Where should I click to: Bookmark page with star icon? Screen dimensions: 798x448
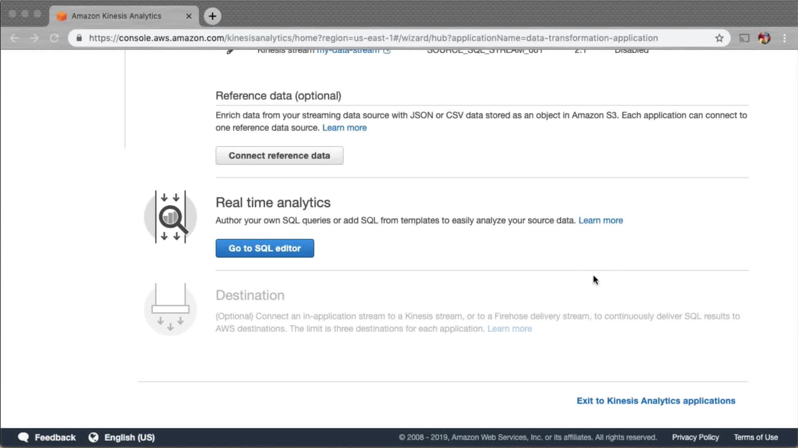[x=719, y=38]
